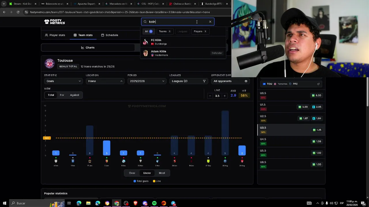This screenshot has height=207, width=369.
Task: Clear the search box with the X icon
Action: [x=210, y=22]
